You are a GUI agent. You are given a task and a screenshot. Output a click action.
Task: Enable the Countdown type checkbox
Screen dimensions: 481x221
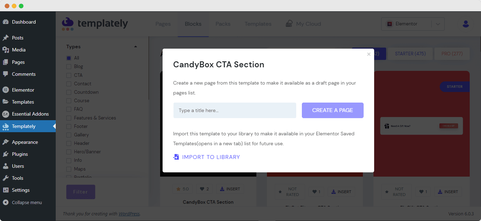(69, 92)
